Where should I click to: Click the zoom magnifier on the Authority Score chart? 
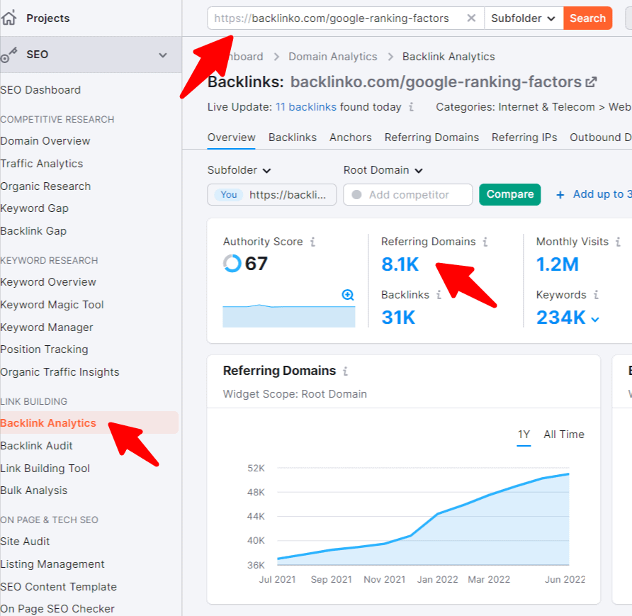pos(347,296)
